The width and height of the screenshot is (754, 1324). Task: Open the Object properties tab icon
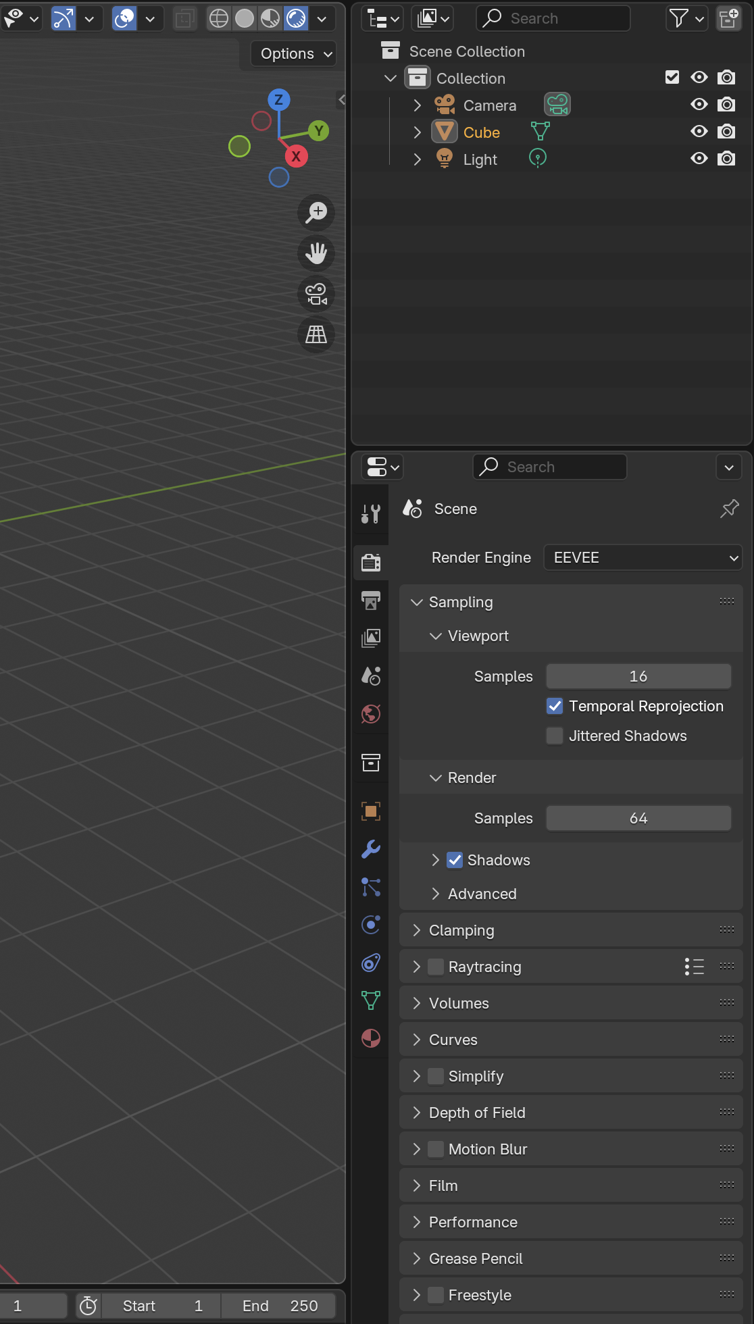[x=371, y=811]
